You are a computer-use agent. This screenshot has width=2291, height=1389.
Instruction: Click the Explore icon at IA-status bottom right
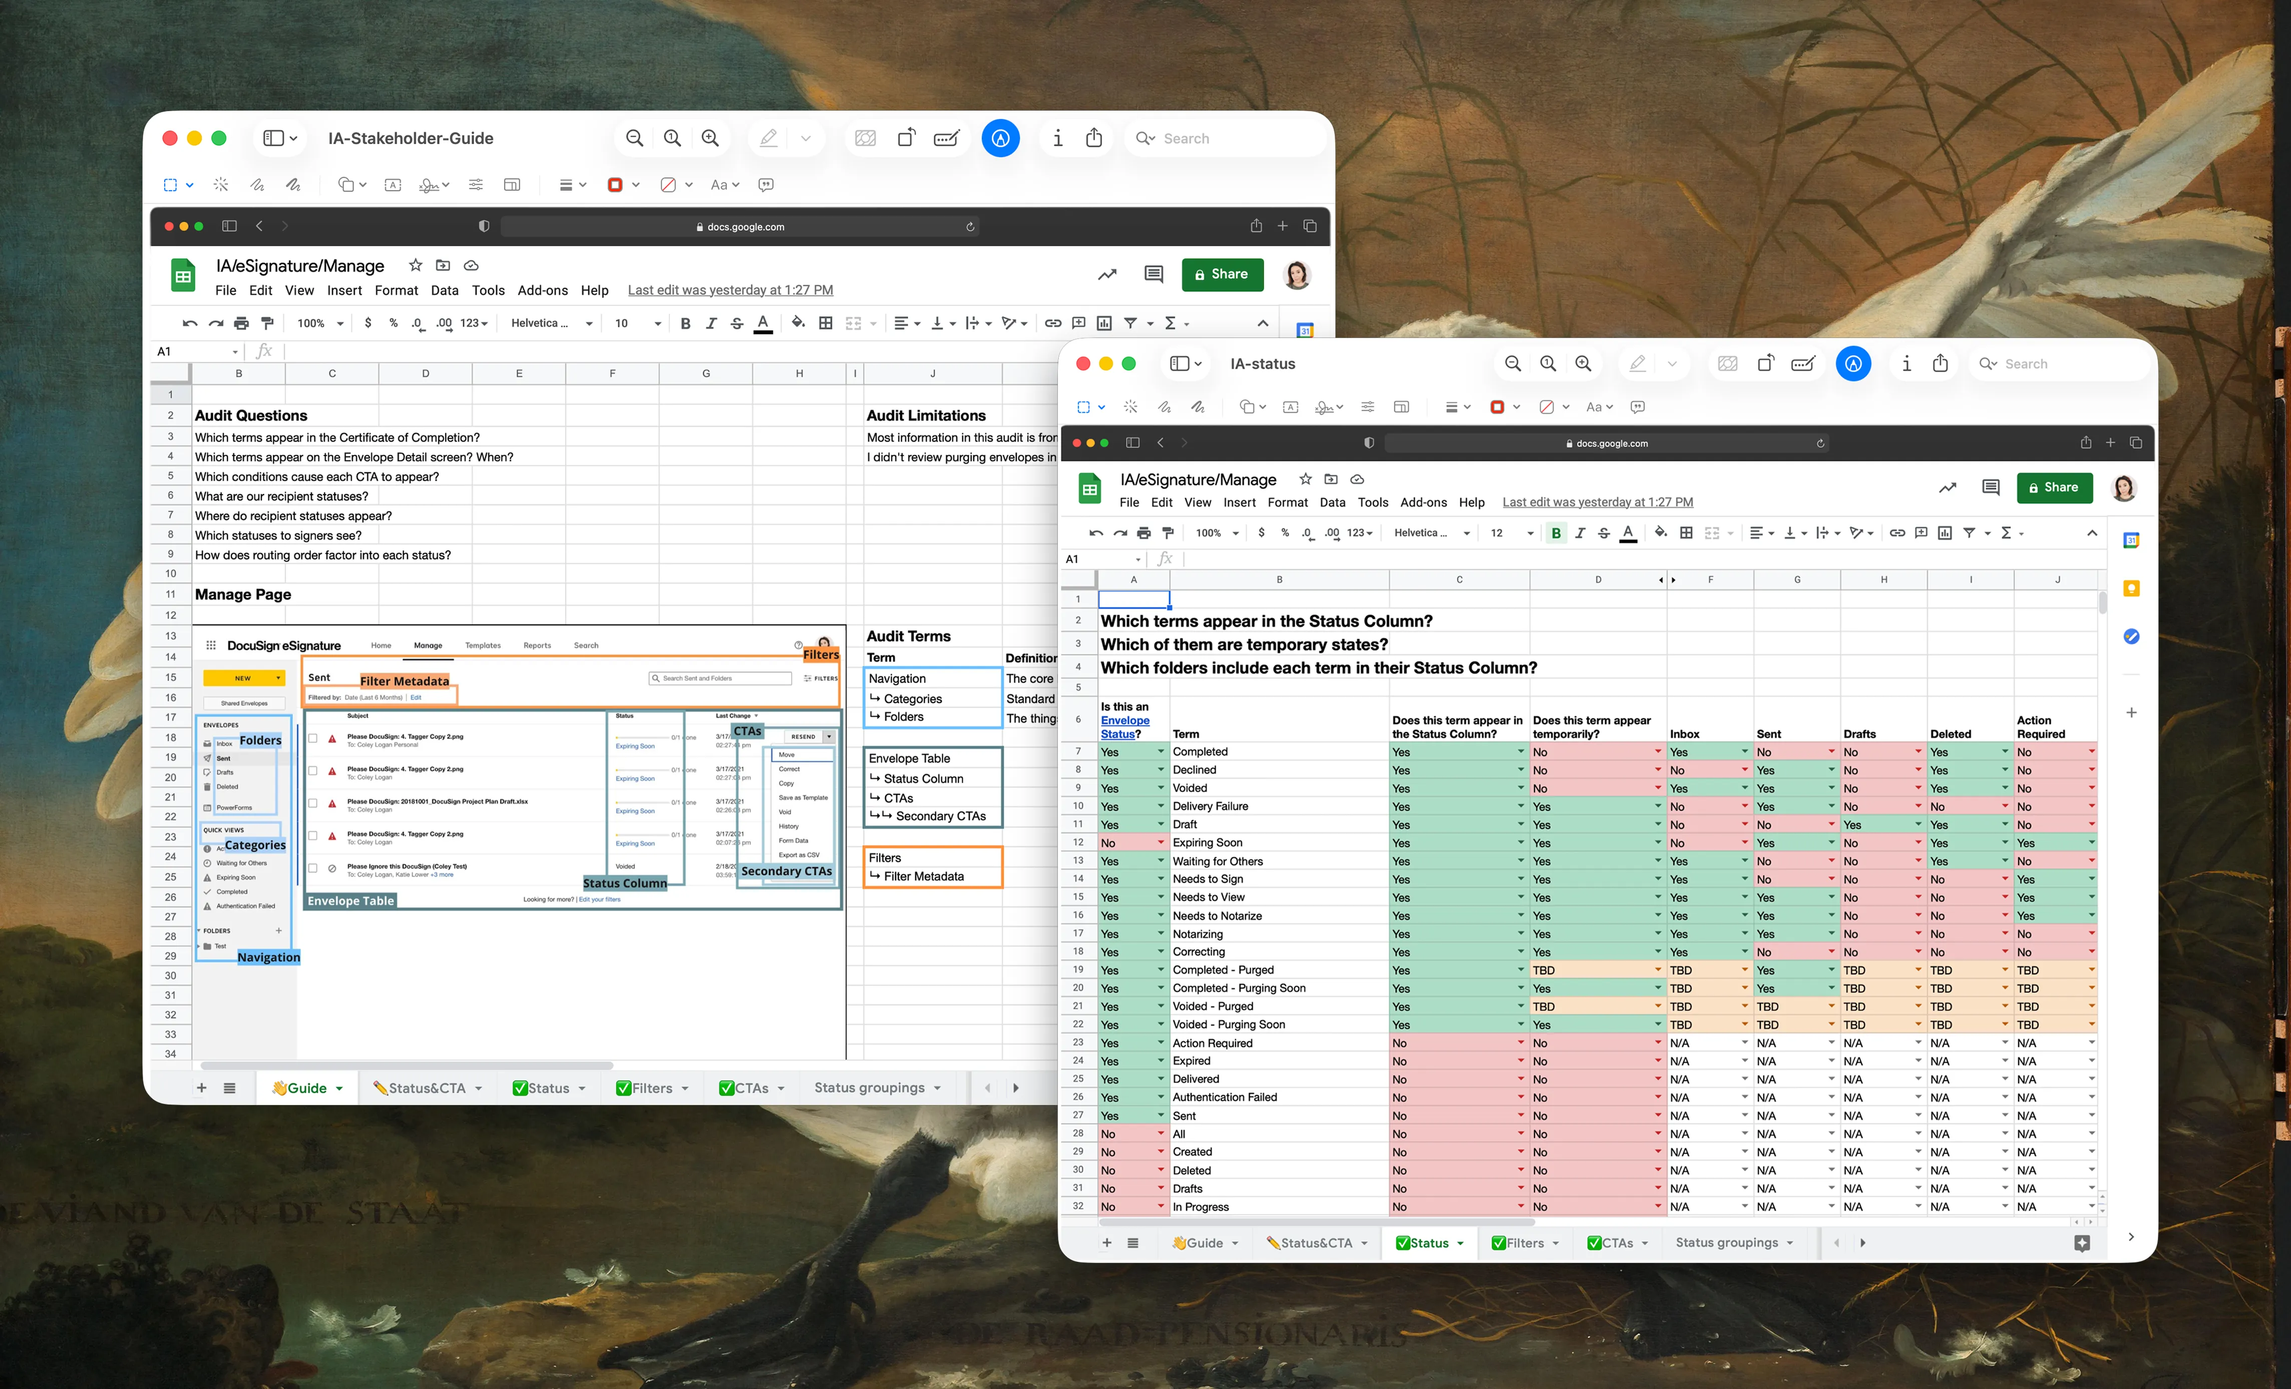pyautogui.click(x=2082, y=1243)
